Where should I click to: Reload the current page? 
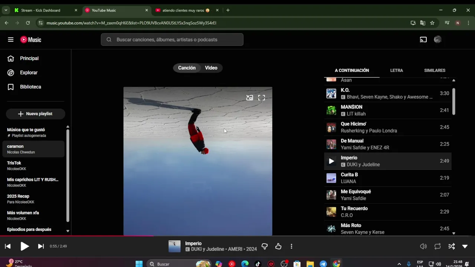click(28, 23)
